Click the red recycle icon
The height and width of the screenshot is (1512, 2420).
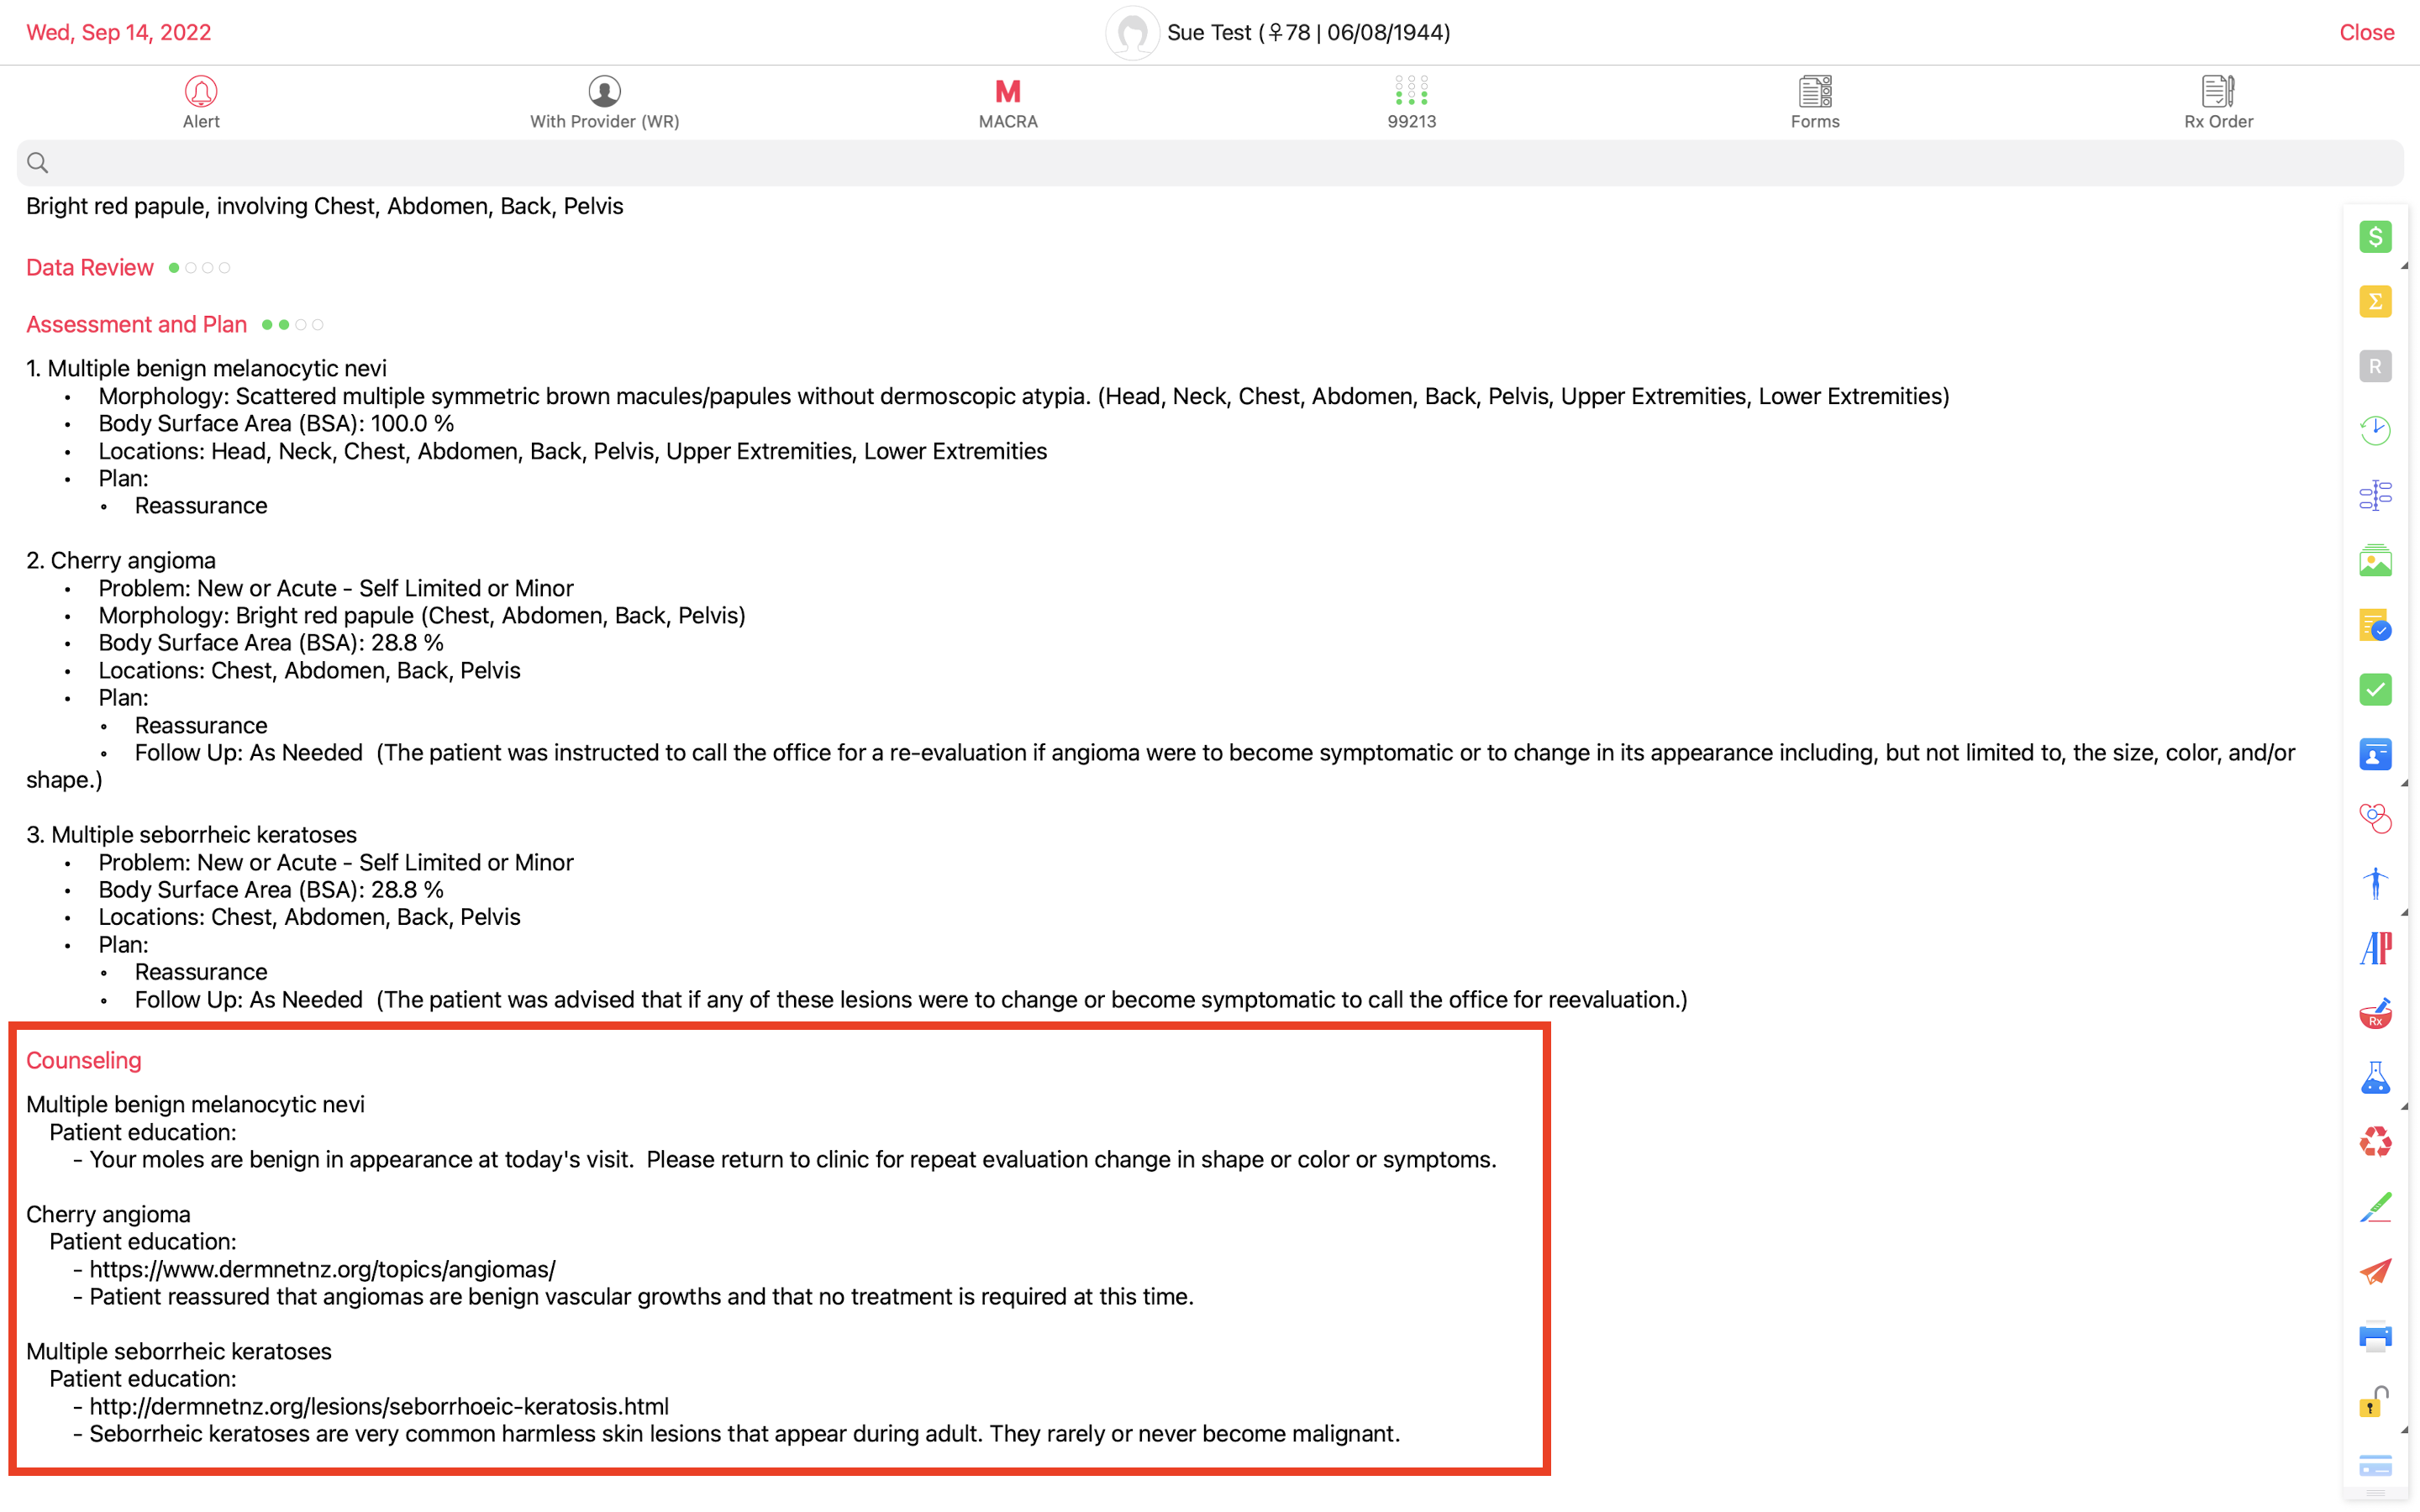tap(2375, 1142)
